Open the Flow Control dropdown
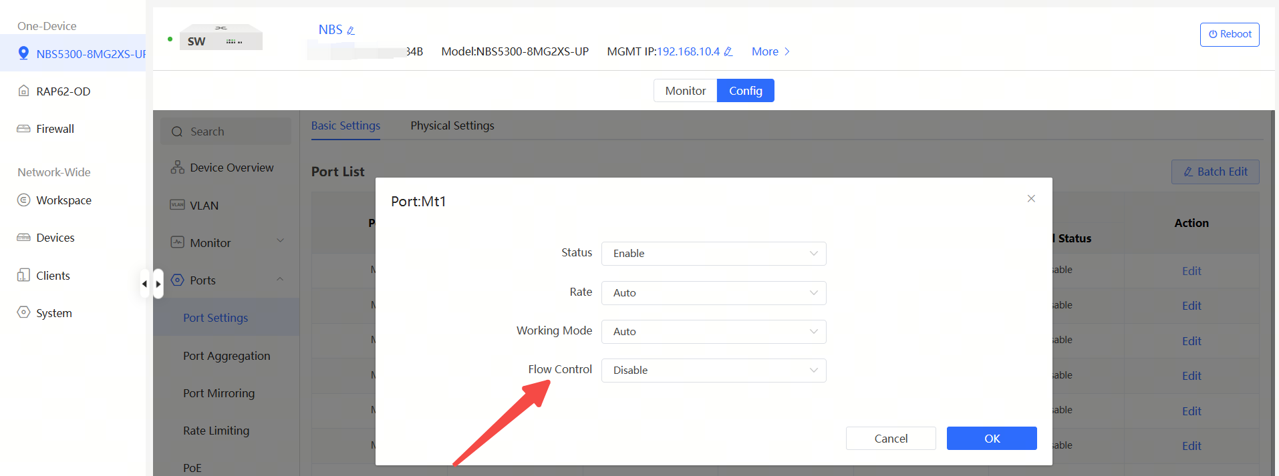This screenshot has width=1279, height=476. (x=713, y=371)
